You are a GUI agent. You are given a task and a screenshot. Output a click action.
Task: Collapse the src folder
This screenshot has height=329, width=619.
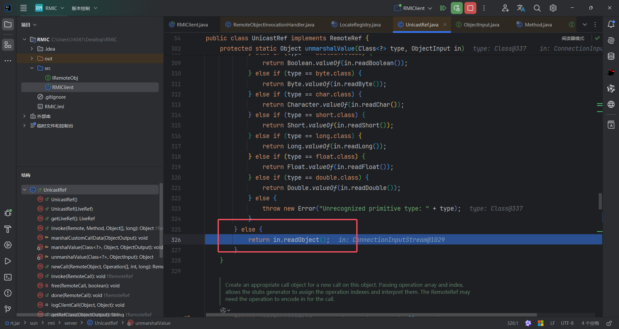click(x=32, y=68)
